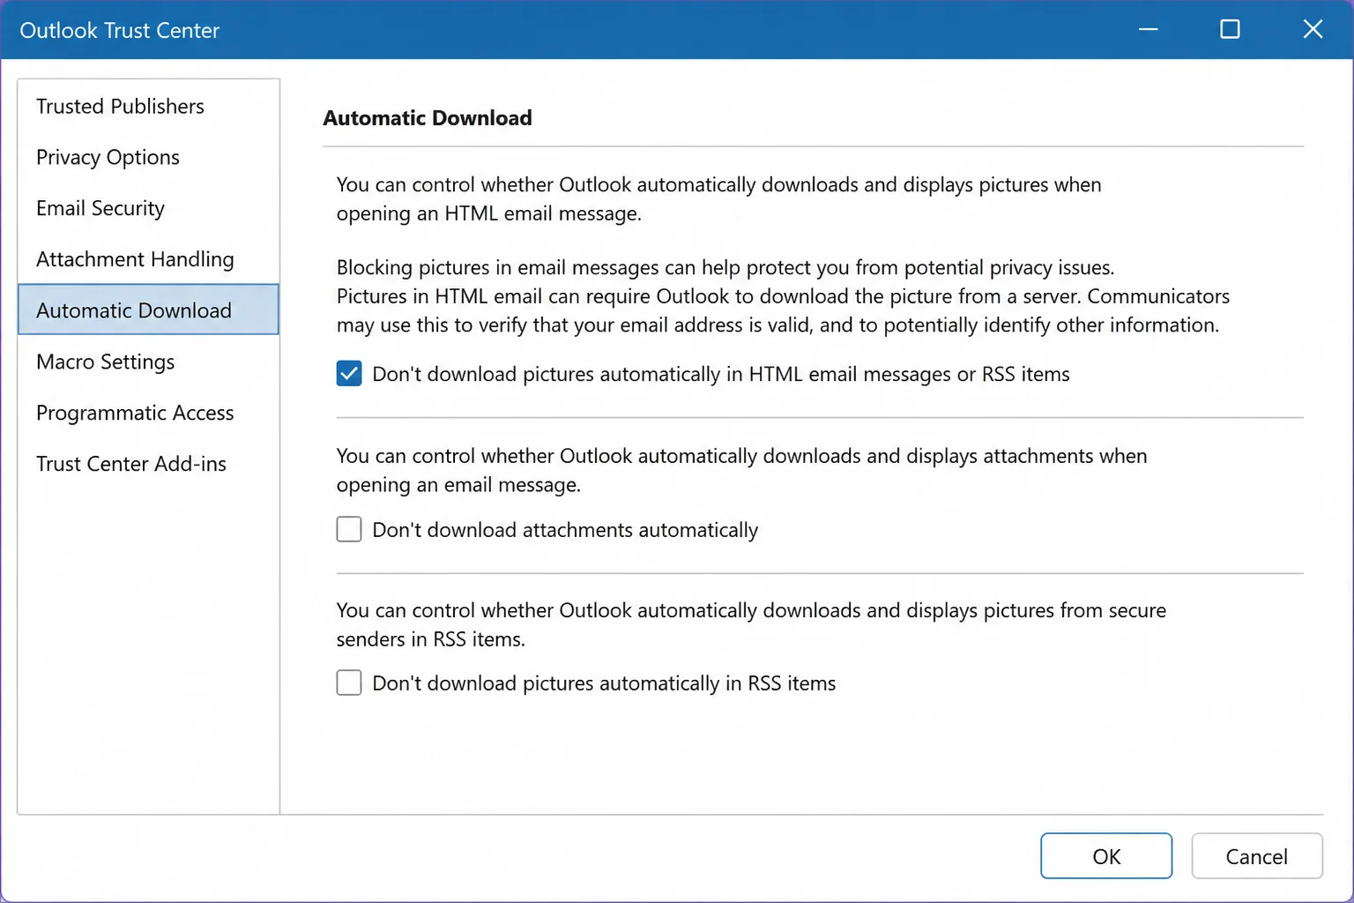Open Programmatic Access page
The width and height of the screenshot is (1354, 903).
pyautogui.click(x=148, y=413)
